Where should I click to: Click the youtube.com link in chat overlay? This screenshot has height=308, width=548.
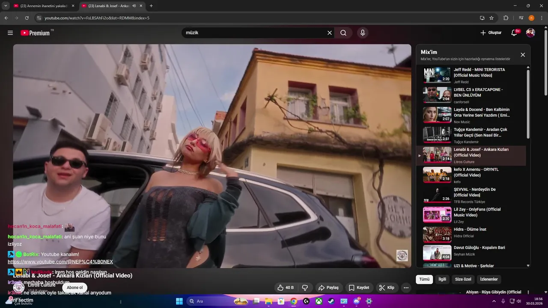pos(60,262)
